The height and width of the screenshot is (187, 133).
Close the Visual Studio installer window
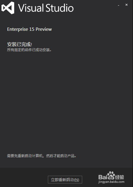pos(126,5)
